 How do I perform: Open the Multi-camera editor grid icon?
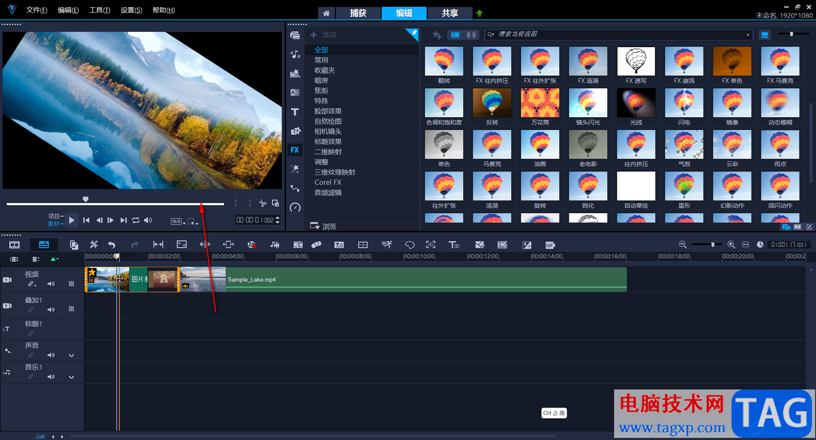coord(363,245)
